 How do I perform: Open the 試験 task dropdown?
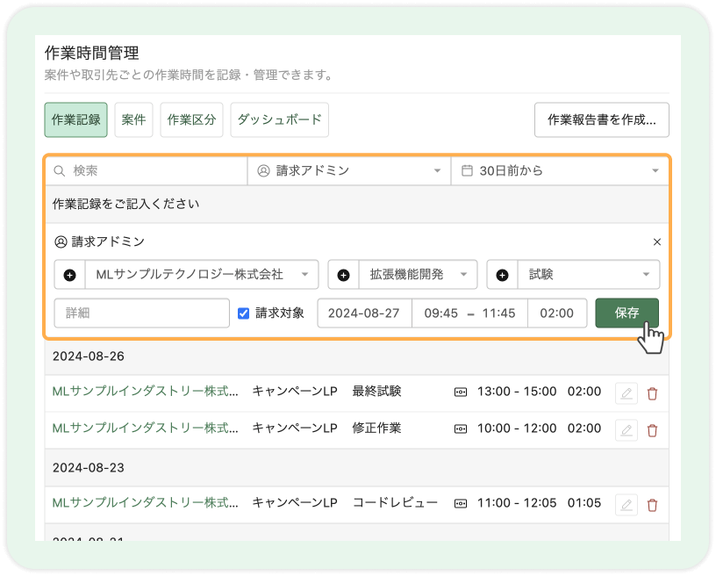(x=588, y=274)
